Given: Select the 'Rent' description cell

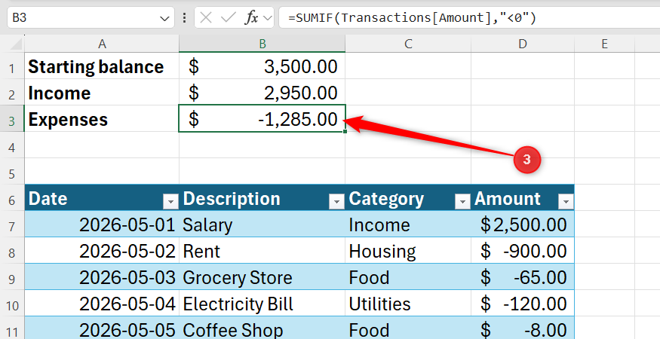Looking at the screenshot, I should click(262, 252).
